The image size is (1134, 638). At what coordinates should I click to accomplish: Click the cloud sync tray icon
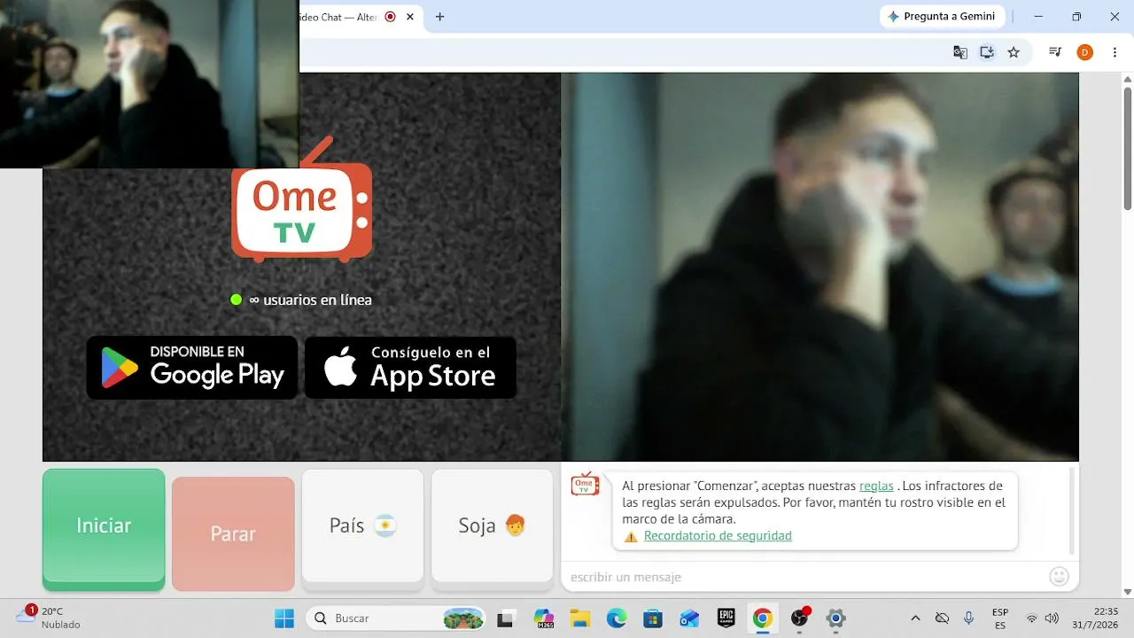(943, 618)
